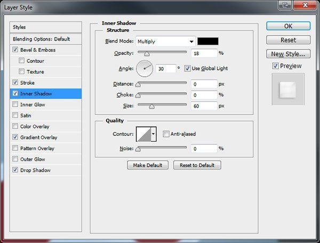
Task: Close the Layer Style dialog
Action: click(305, 5)
